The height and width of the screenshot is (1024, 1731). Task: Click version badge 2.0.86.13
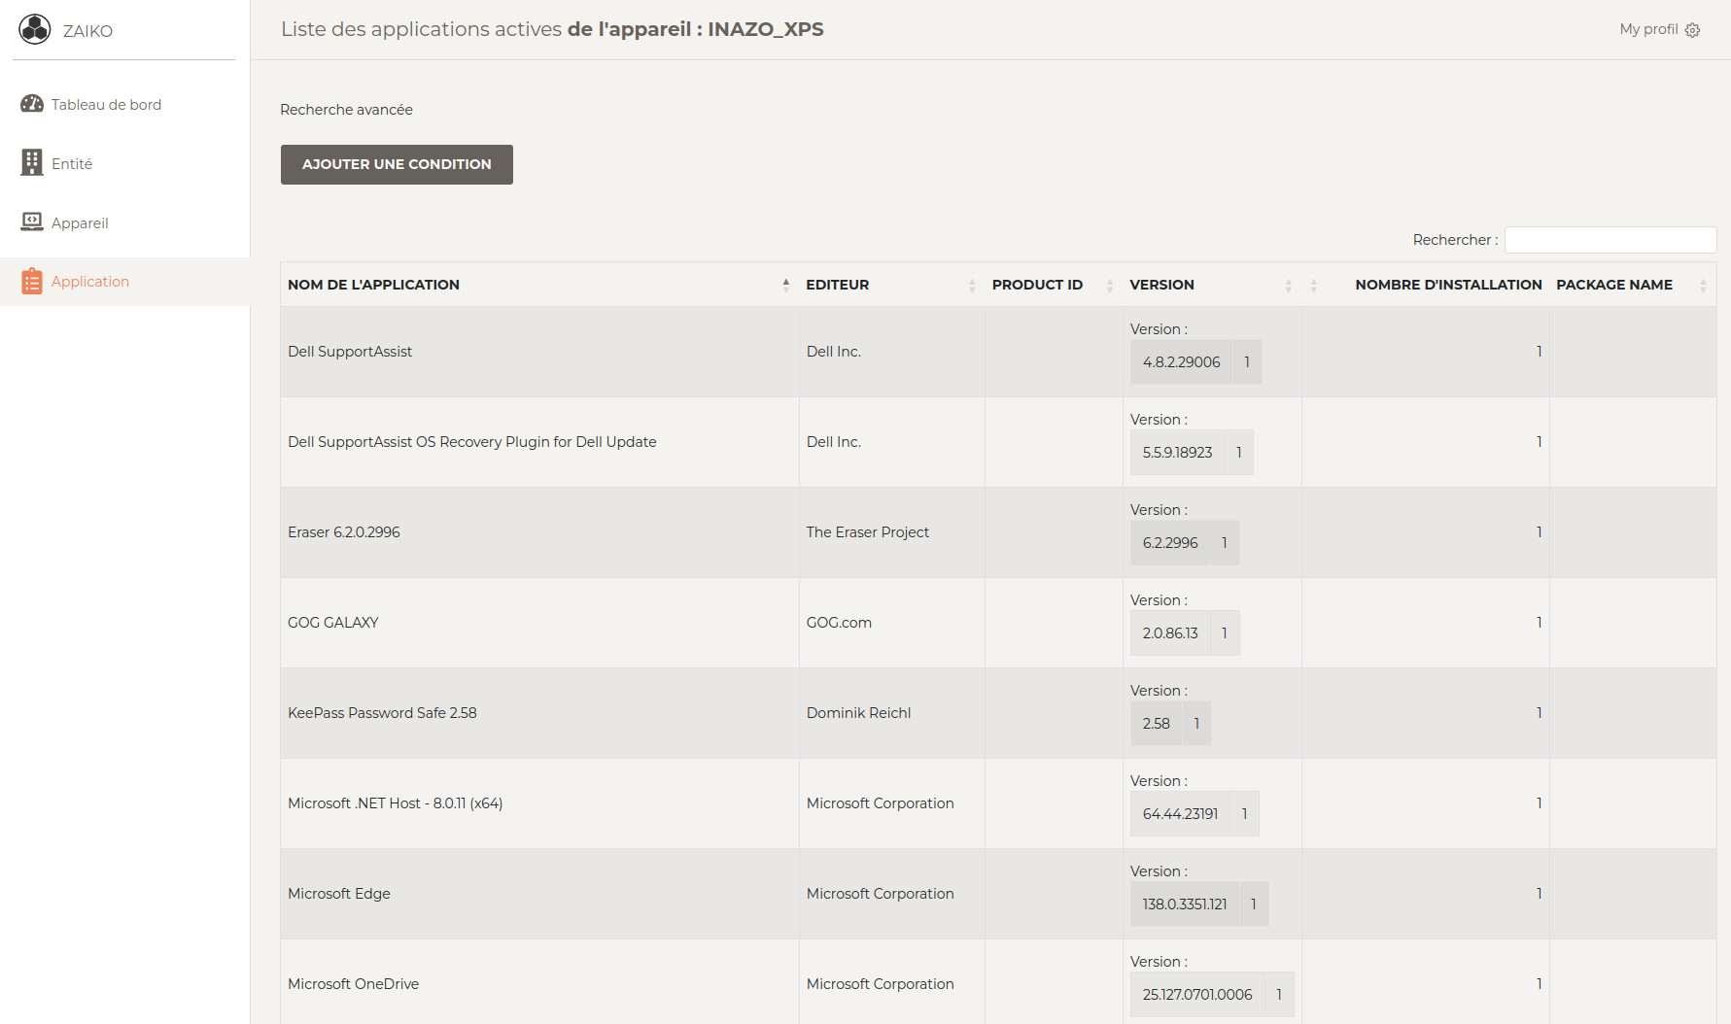click(x=1170, y=633)
